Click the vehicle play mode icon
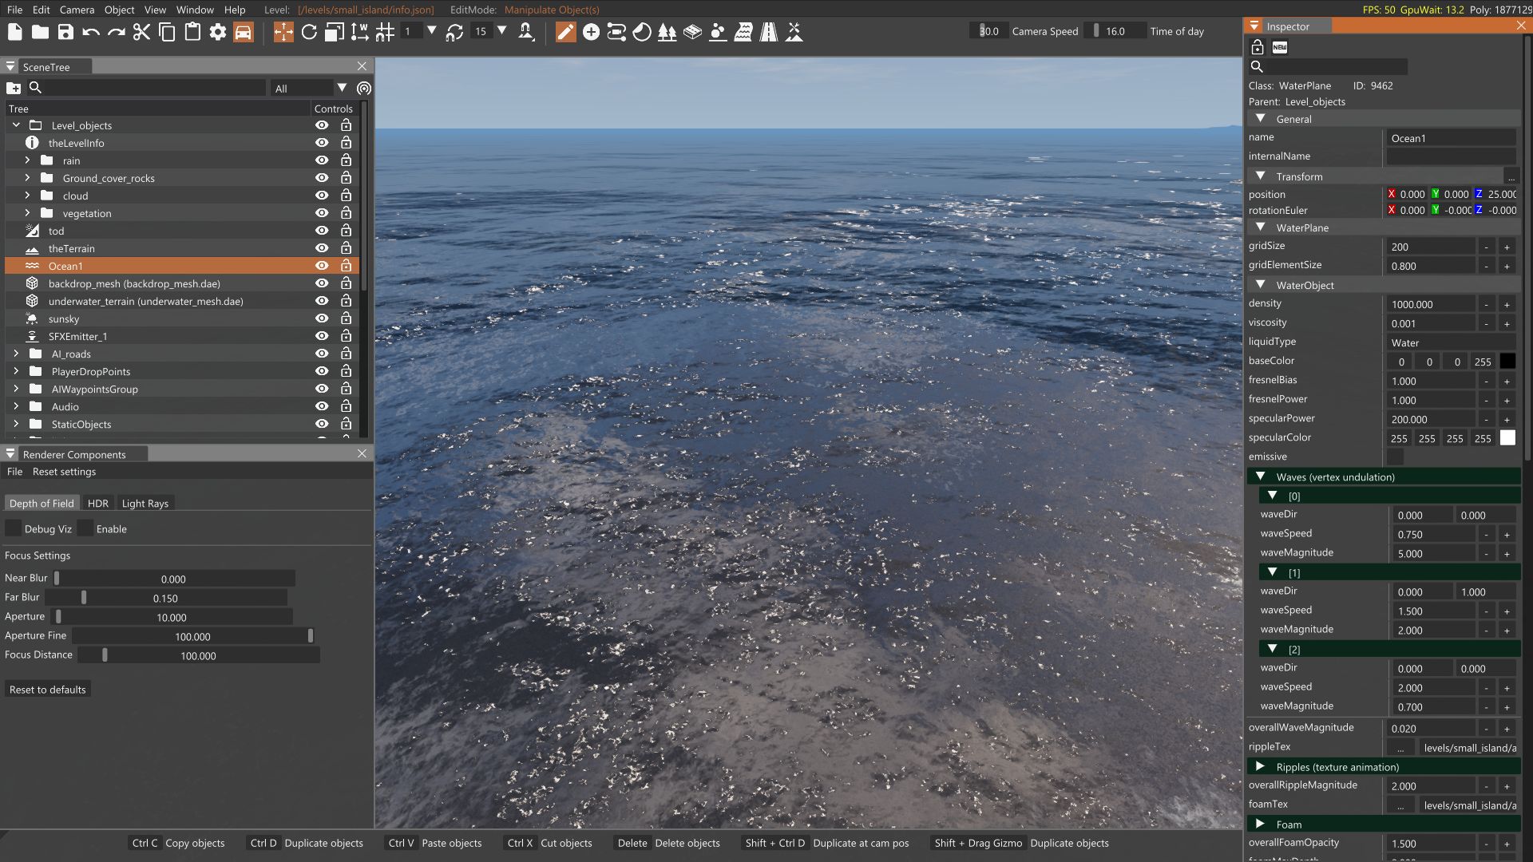The width and height of the screenshot is (1533, 862). (244, 32)
